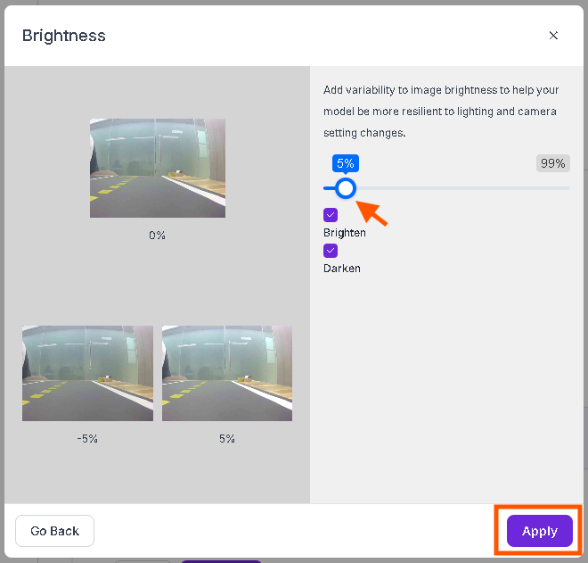Select the 5% brightened preview image

[x=227, y=373]
